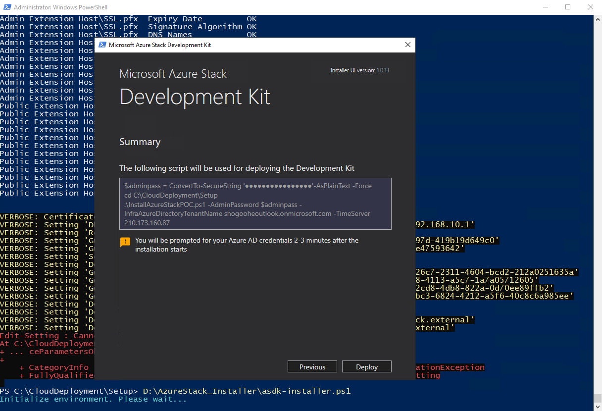The height and width of the screenshot is (411, 602).
Task: Close the Windows PowerShell window
Action: pyautogui.click(x=591, y=7)
